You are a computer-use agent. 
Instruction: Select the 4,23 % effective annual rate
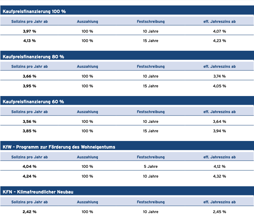(219, 41)
